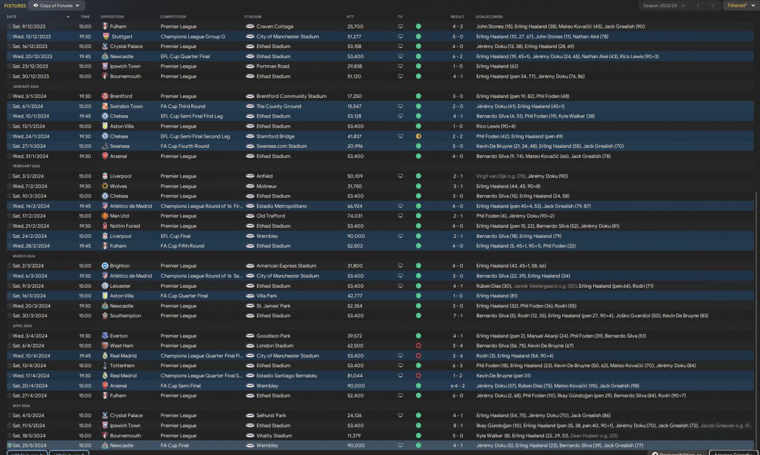Sort by the Time column header

tap(85, 17)
